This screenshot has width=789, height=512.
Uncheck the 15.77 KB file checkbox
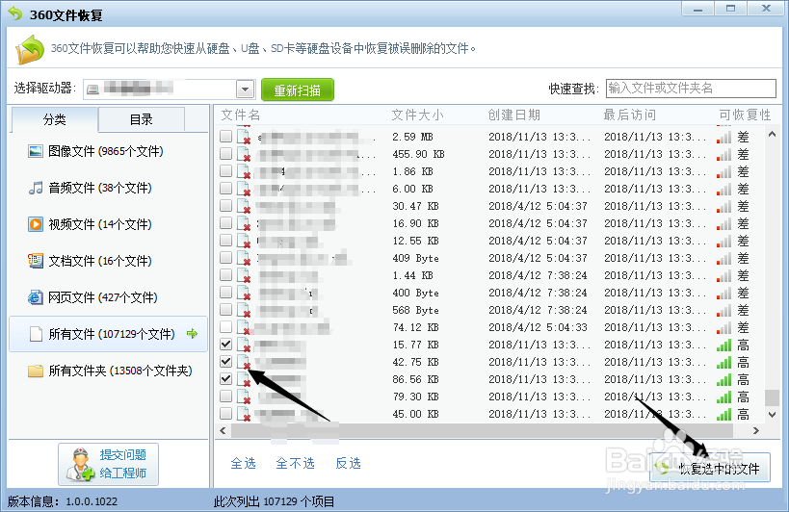(226, 345)
